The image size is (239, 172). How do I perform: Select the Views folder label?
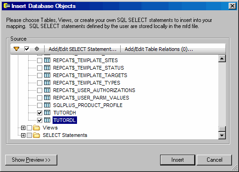click(x=50, y=128)
